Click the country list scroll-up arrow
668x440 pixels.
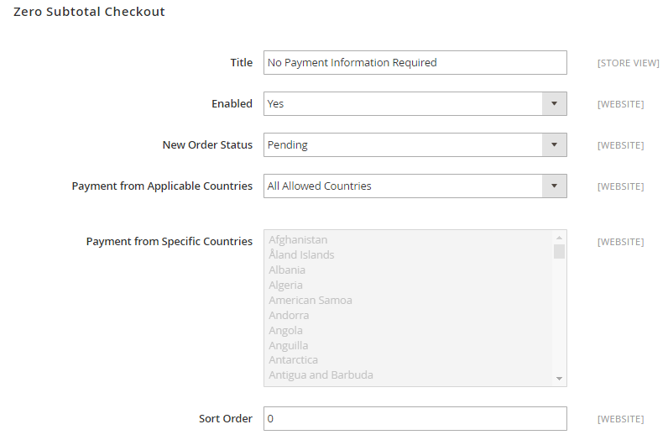pyautogui.click(x=560, y=238)
